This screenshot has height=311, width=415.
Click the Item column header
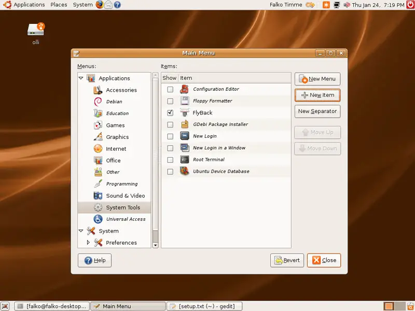(x=235, y=78)
